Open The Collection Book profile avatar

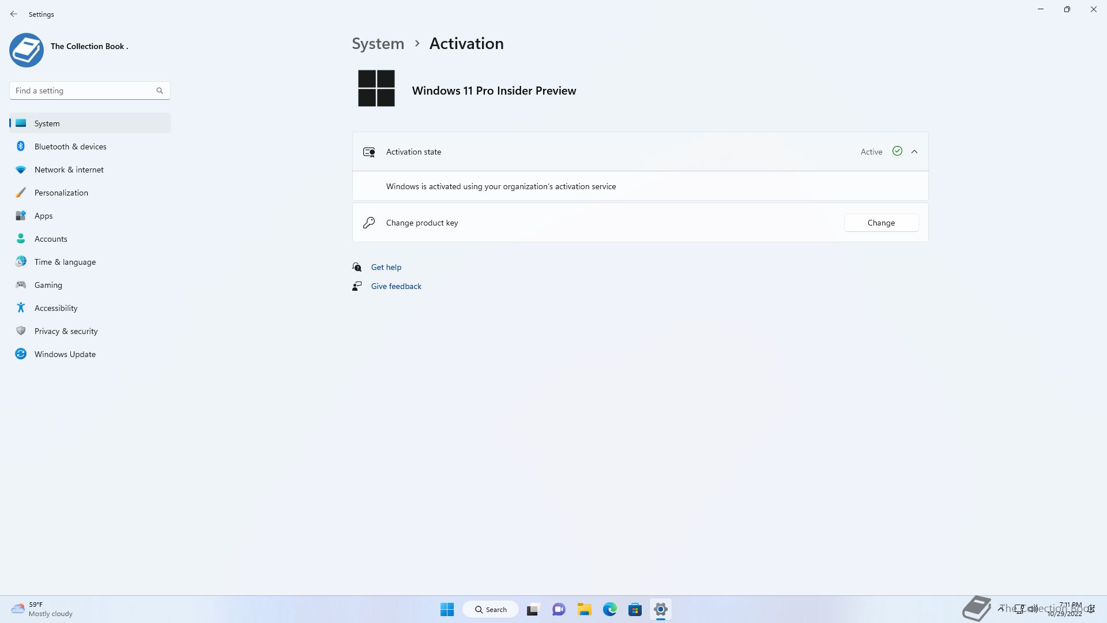coord(27,50)
